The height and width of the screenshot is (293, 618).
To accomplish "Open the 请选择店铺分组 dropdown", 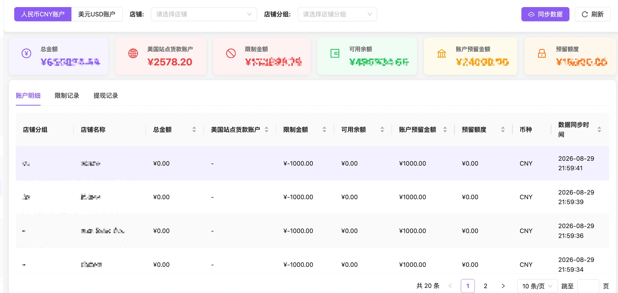I will [337, 14].
